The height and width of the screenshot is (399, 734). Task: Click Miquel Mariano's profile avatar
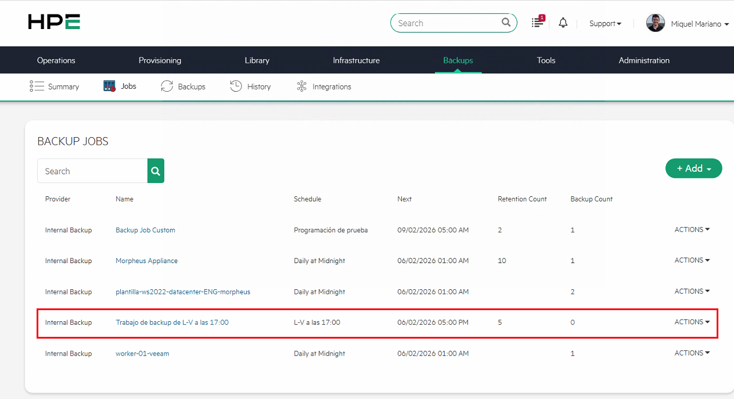(x=655, y=23)
